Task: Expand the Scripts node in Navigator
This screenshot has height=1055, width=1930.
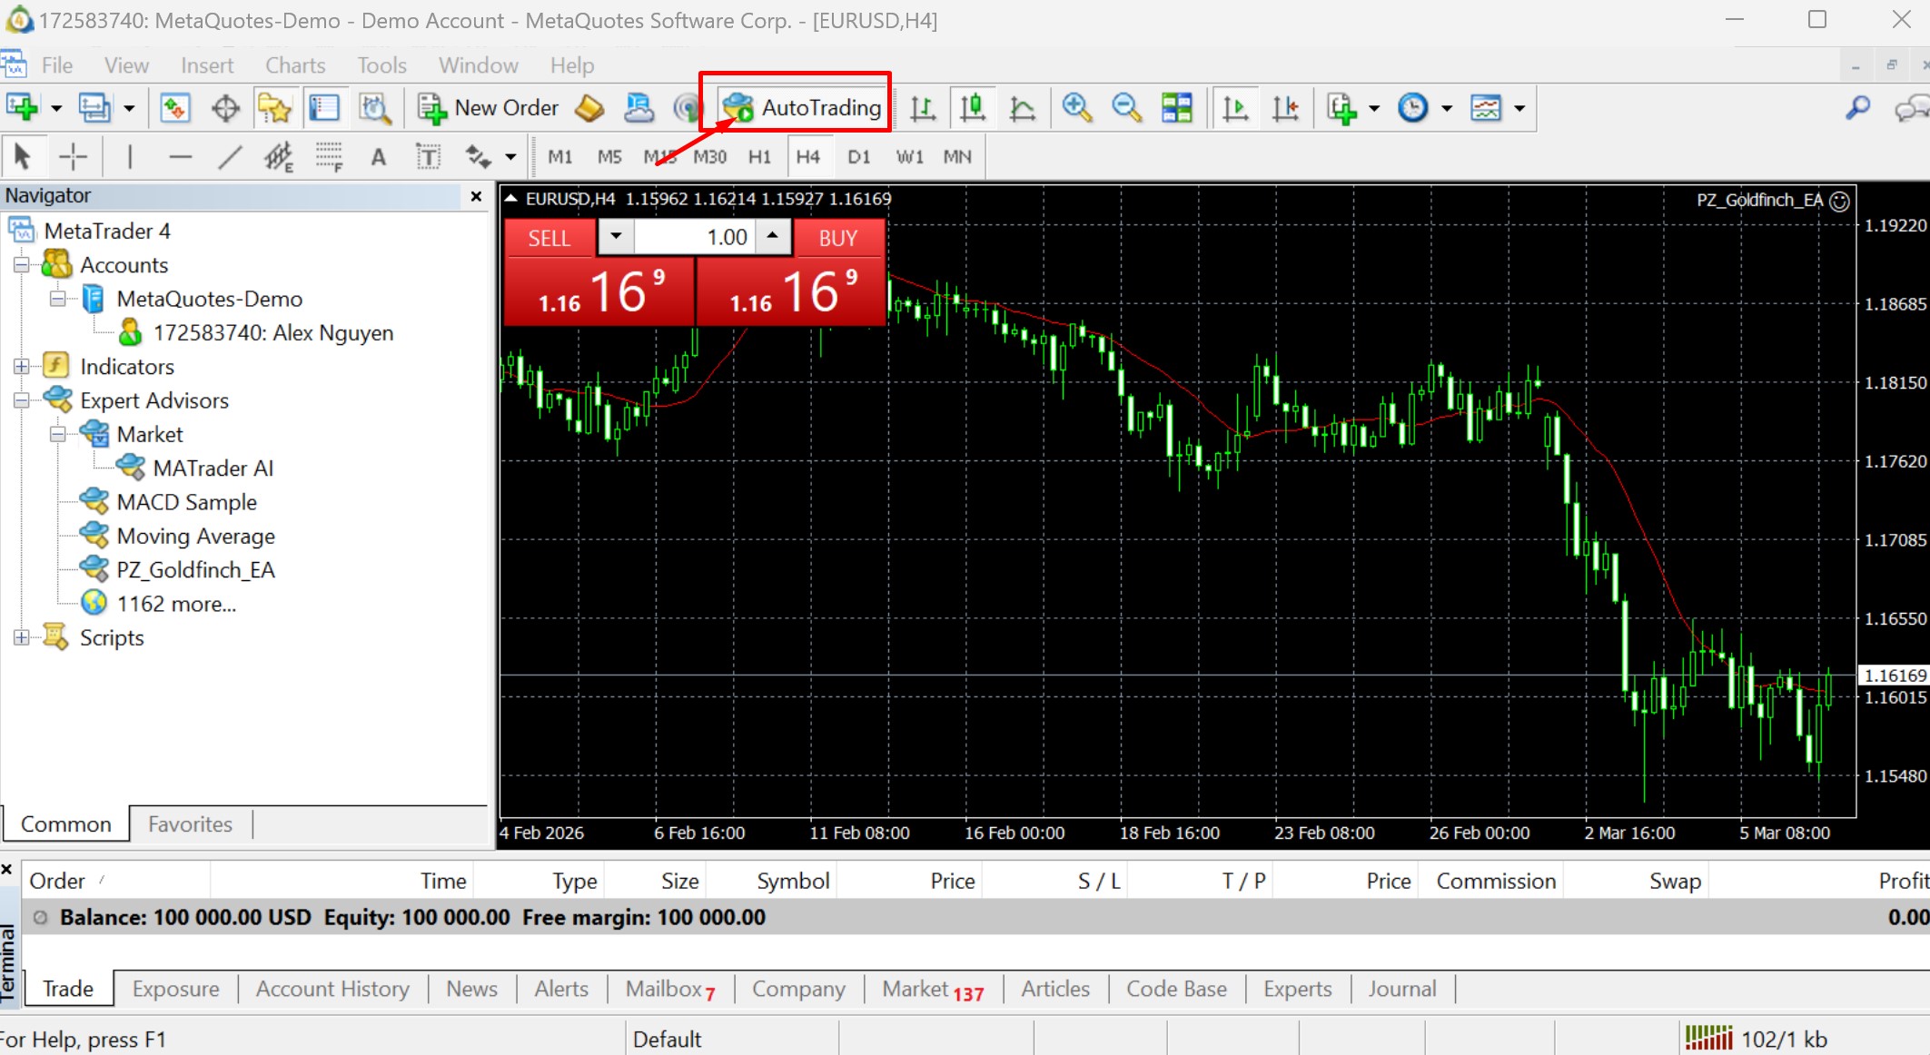Action: pyautogui.click(x=22, y=637)
